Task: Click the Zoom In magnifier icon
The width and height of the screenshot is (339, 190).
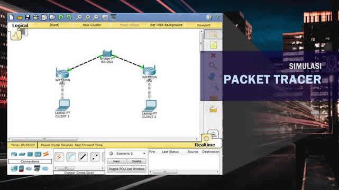Action: (79, 17)
